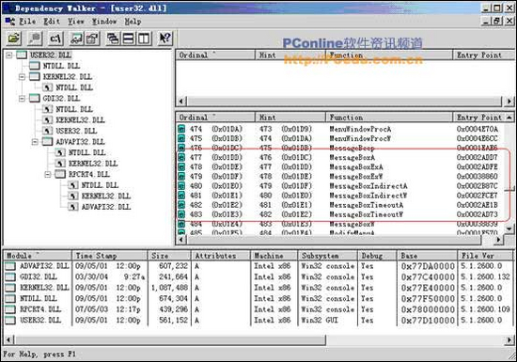Screen dimensions: 517x362
Task: Click the module list horizontal scrollbar
Action: click(x=258, y=339)
